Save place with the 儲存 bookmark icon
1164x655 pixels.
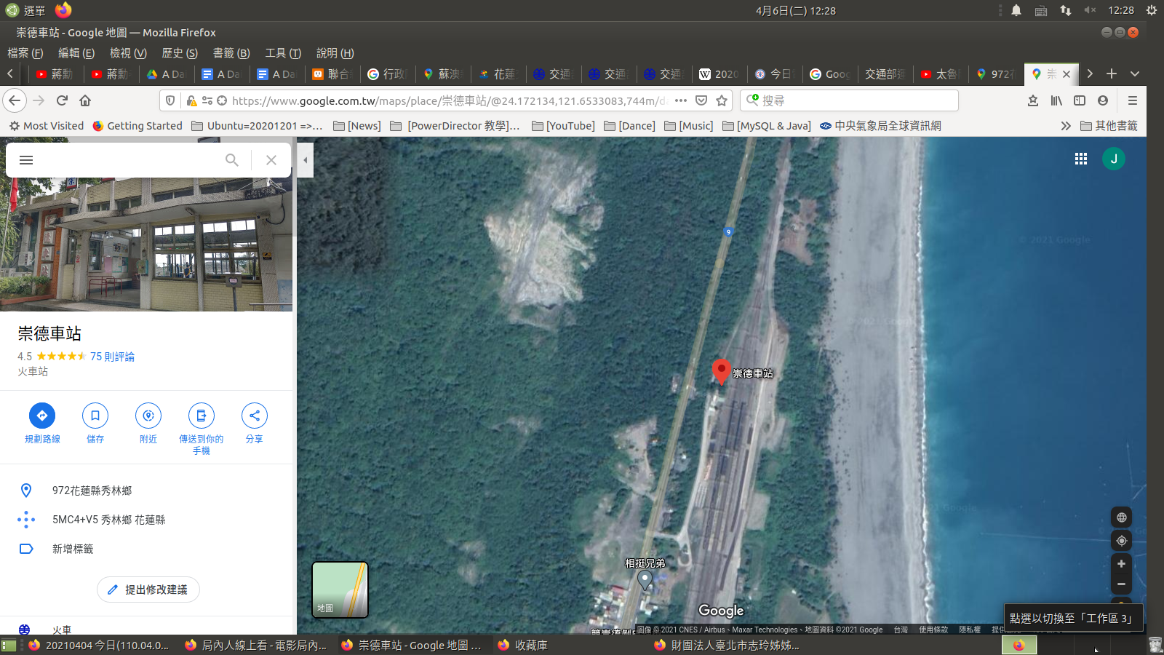pyautogui.click(x=95, y=416)
